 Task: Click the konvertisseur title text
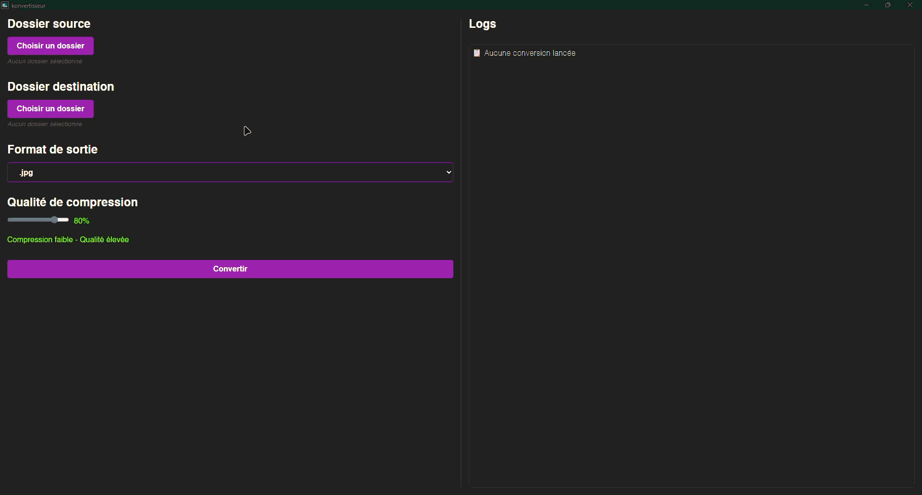(x=28, y=5)
